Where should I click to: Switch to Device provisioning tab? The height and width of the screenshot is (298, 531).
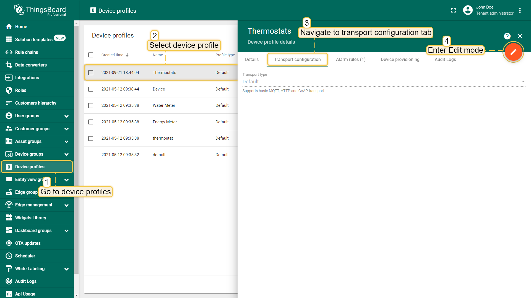pos(400,59)
